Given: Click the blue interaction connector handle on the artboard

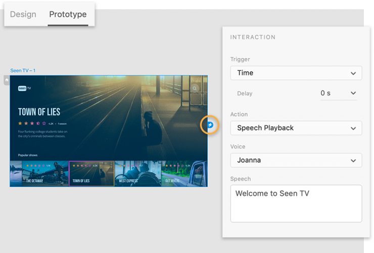Looking at the screenshot, I should click(210, 125).
